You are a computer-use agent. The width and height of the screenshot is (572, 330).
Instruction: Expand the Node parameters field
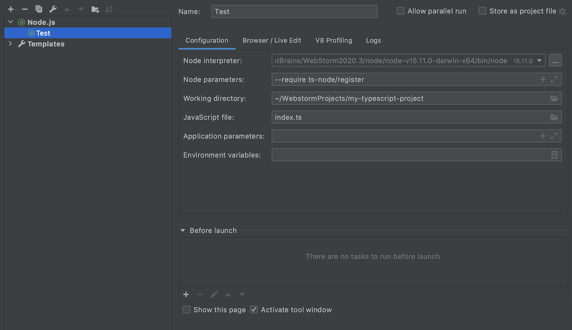[x=554, y=79]
